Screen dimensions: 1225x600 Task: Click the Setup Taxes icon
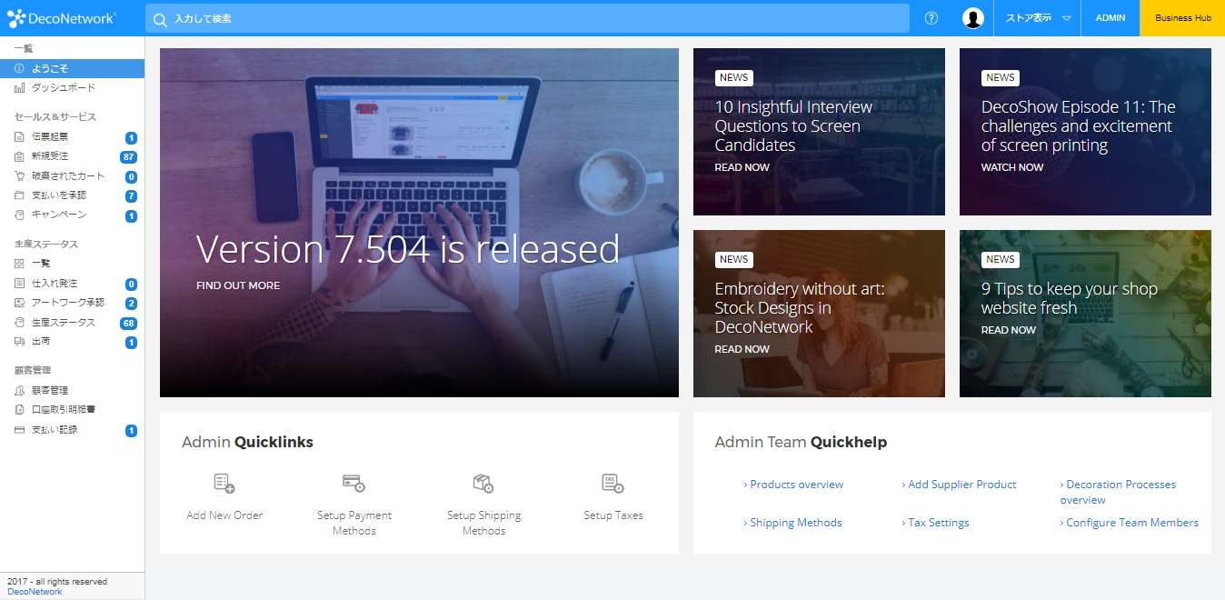point(613,484)
